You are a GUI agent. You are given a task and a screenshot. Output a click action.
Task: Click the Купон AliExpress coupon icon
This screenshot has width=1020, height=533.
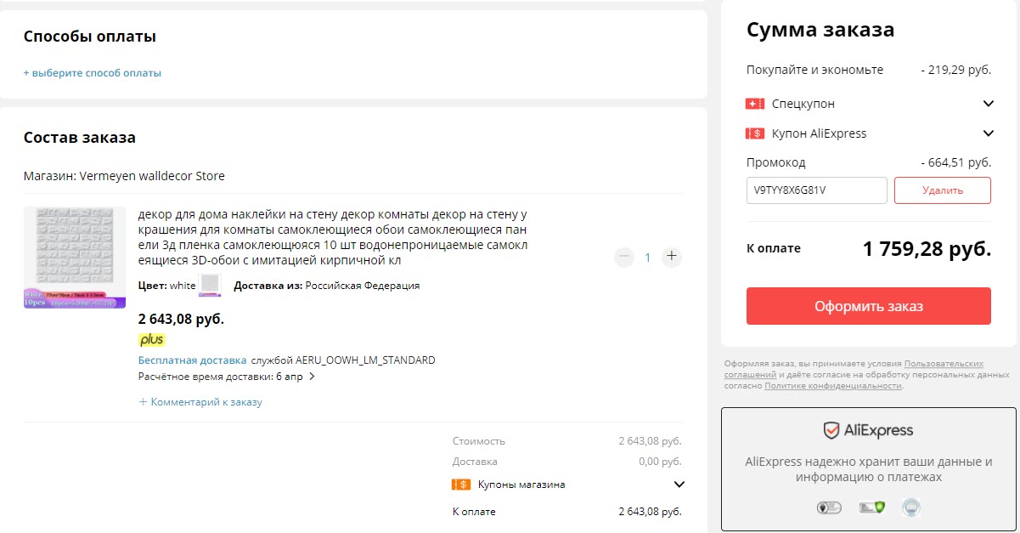(755, 133)
